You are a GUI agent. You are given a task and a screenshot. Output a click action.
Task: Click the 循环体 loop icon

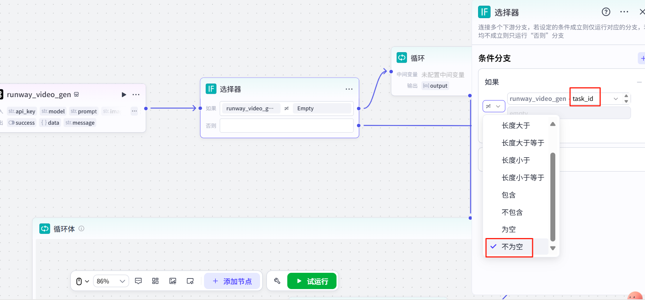45,229
